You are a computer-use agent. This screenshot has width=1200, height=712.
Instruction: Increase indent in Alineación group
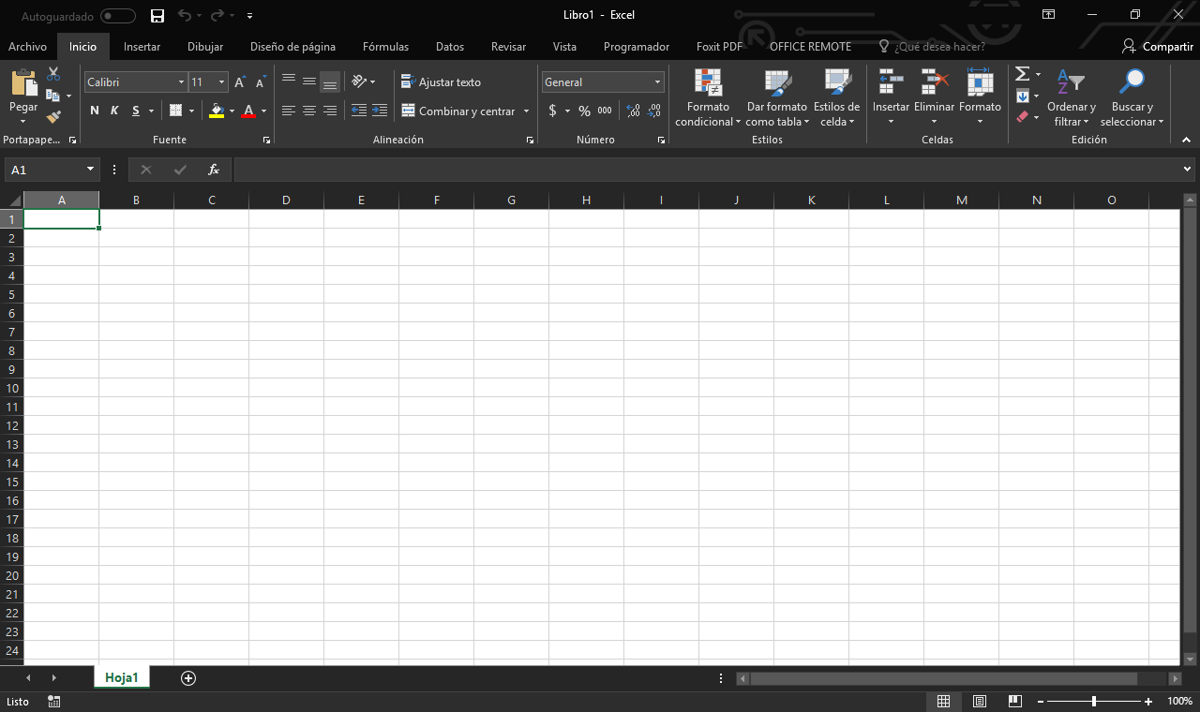380,111
